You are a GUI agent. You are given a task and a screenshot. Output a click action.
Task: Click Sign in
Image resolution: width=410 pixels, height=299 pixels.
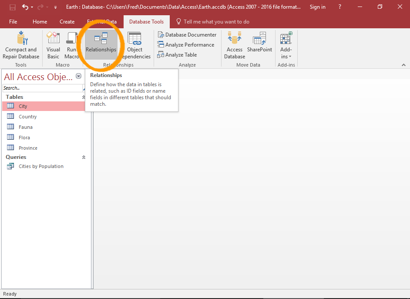click(x=317, y=7)
